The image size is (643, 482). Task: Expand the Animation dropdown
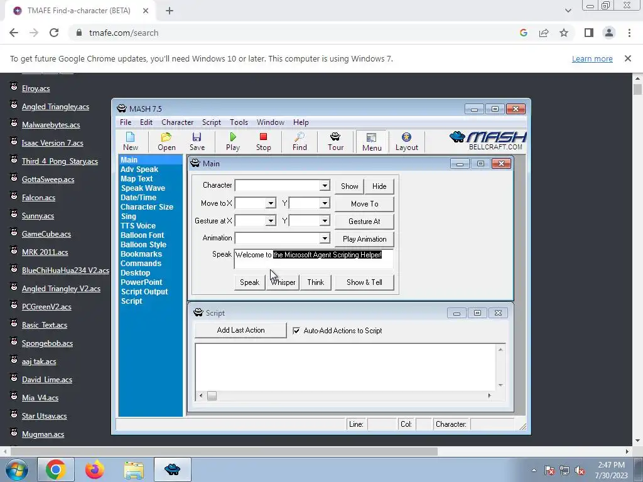[325, 238]
